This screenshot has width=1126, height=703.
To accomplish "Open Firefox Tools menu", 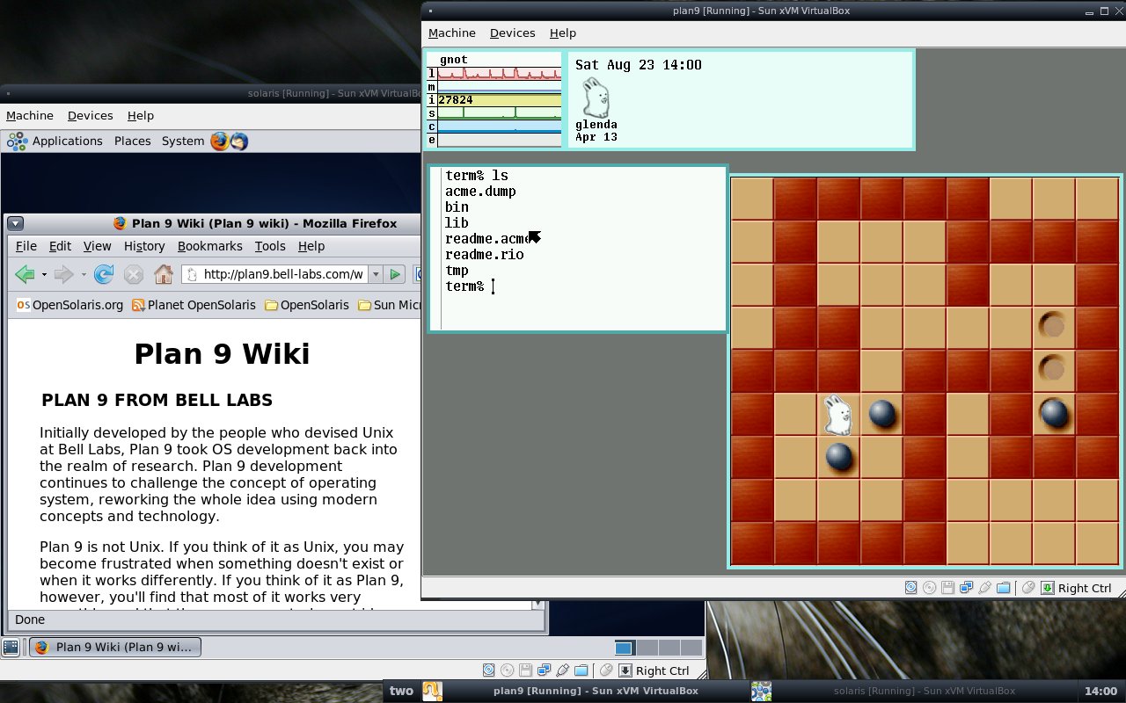I will click(270, 246).
